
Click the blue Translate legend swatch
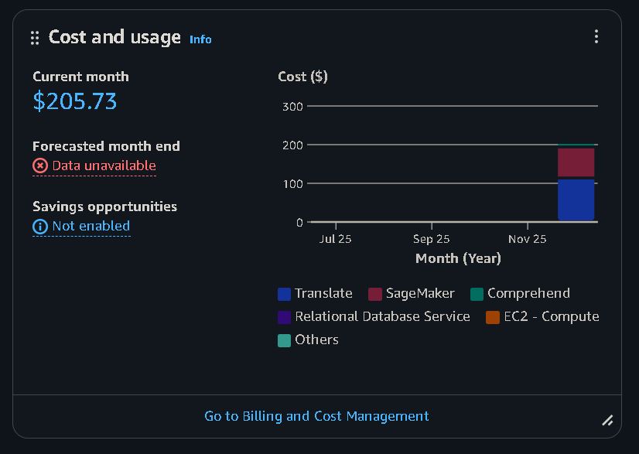click(x=284, y=294)
